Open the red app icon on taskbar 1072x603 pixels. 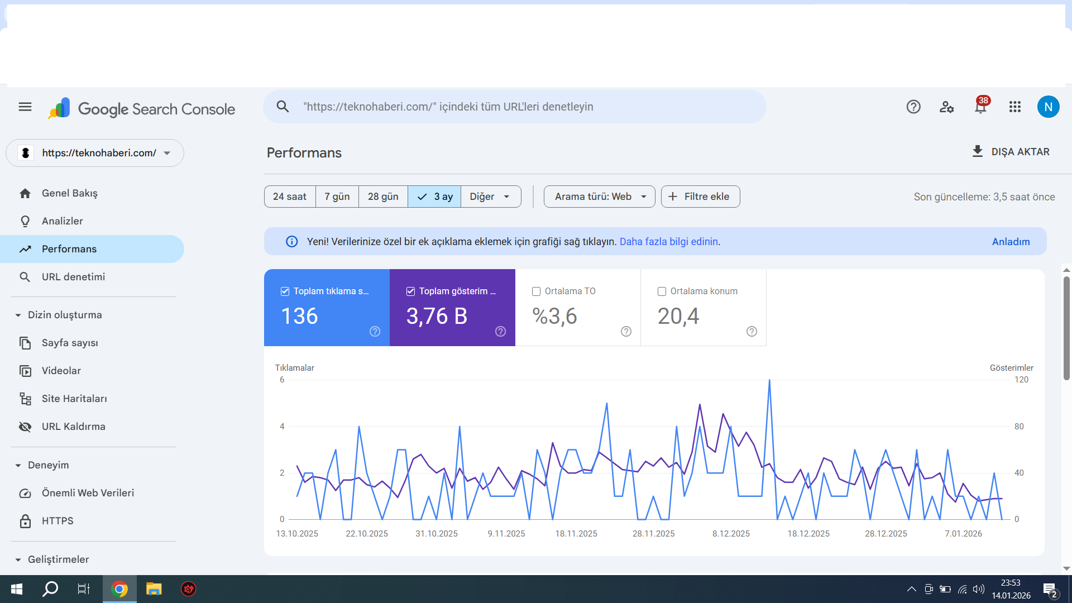pyautogui.click(x=188, y=589)
